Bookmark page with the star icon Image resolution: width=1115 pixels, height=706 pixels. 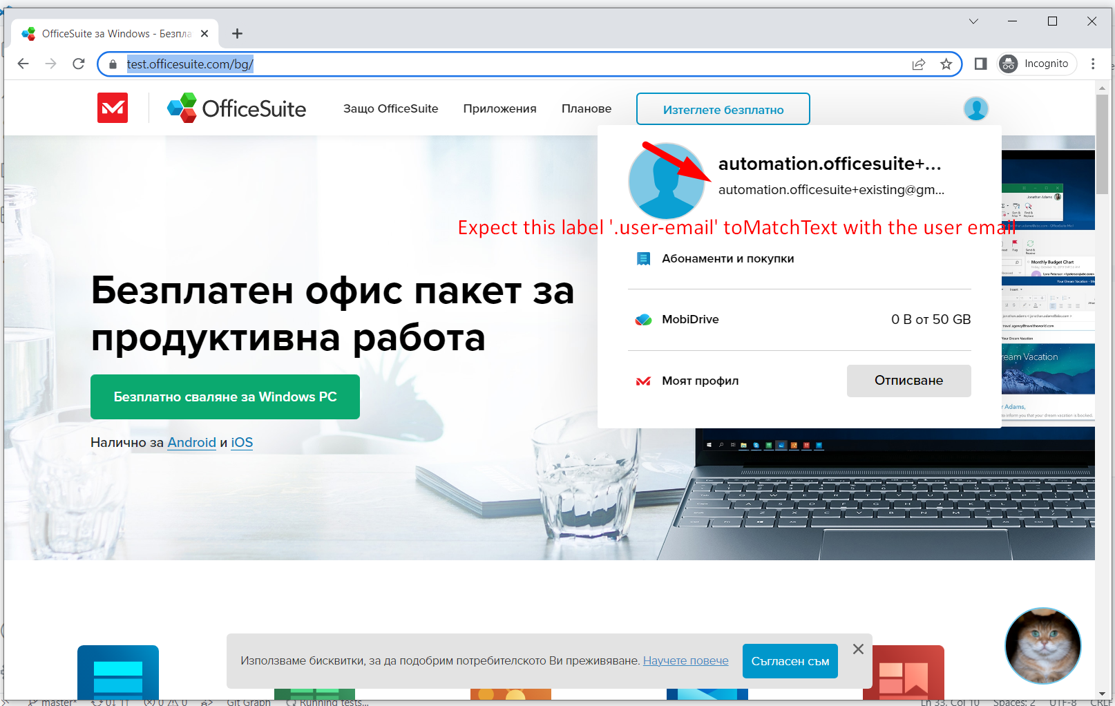click(x=946, y=64)
